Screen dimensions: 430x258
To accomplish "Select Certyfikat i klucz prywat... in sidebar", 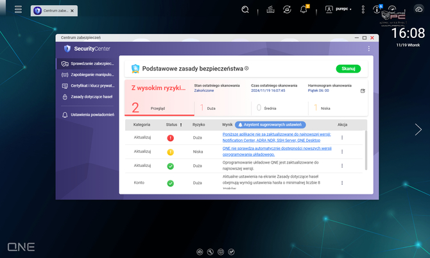I will click(x=87, y=86).
